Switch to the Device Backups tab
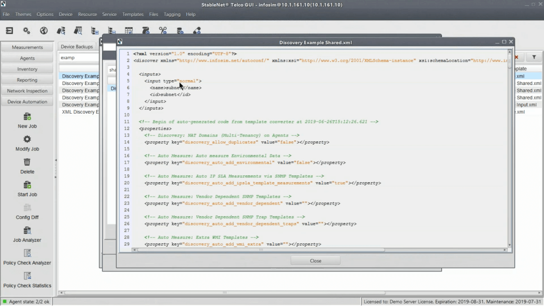Screen dimensions: 544x306 point(76,47)
